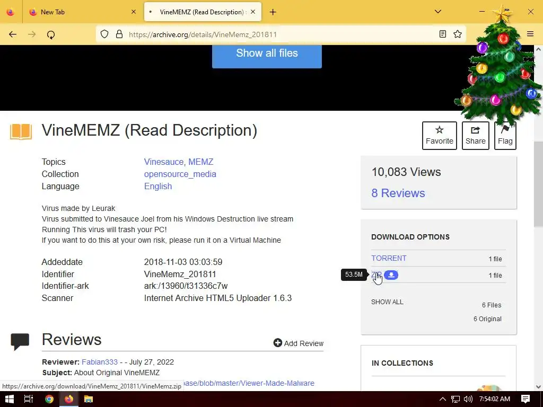Click the ark:/13960/t31336c7w value
Viewport: 543px width, 407px height.
click(x=186, y=286)
